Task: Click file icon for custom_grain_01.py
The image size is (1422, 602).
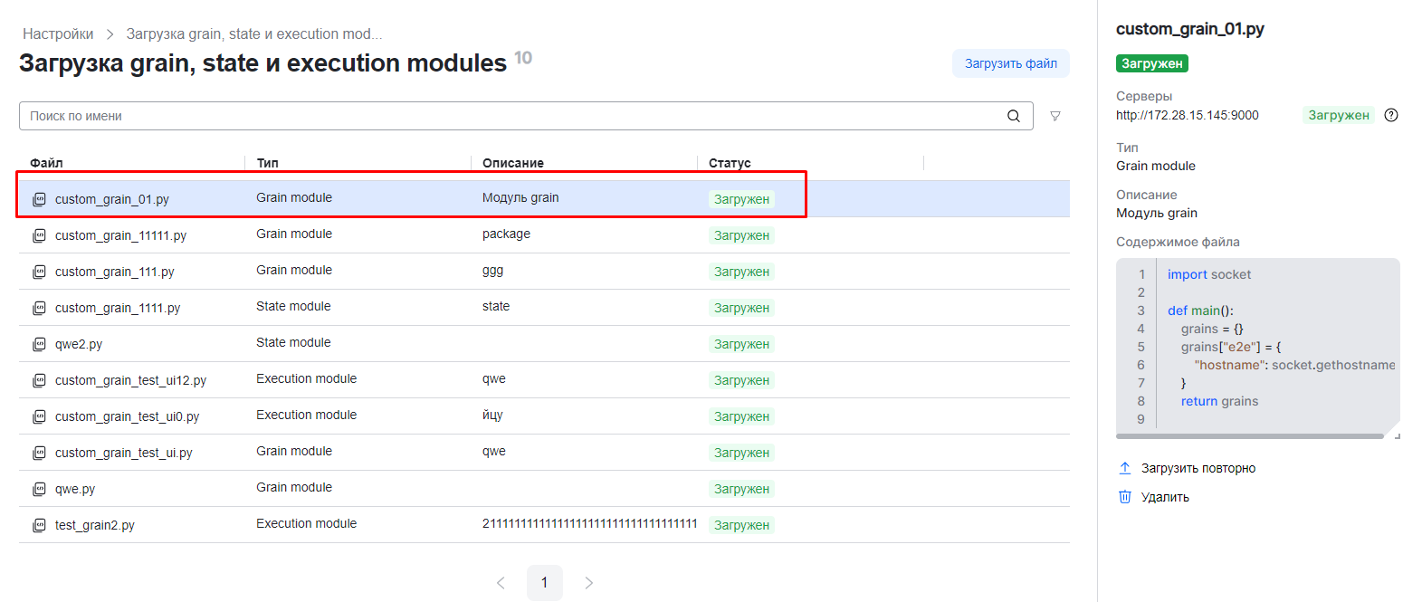Action: coord(39,199)
